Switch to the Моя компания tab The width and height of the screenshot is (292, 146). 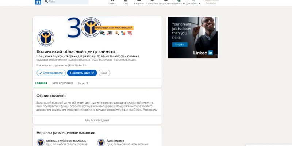[62, 83]
